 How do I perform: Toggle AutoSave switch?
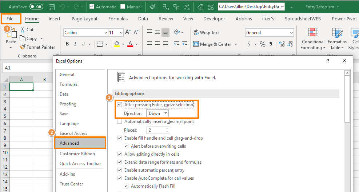click(x=36, y=7)
